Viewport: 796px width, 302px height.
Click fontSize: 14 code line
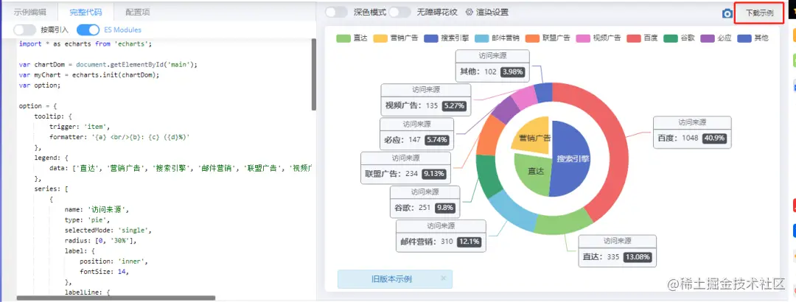[x=104, y=272]
